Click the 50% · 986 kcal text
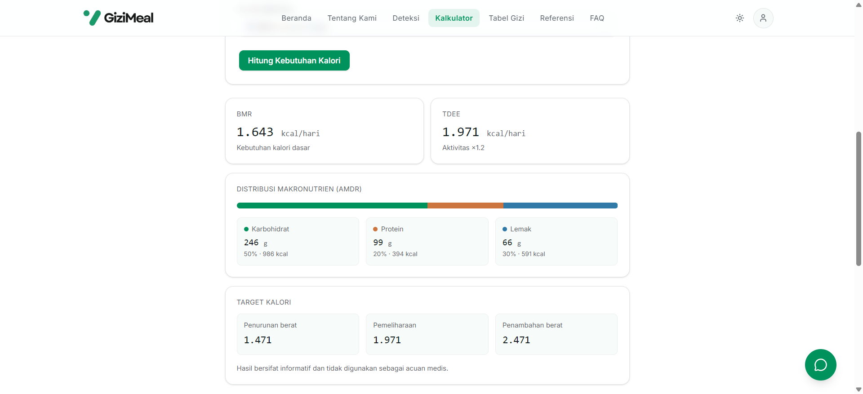 [266, 254]
